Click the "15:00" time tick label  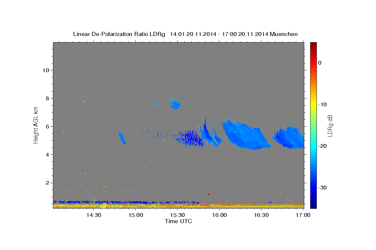click(136, 215)
